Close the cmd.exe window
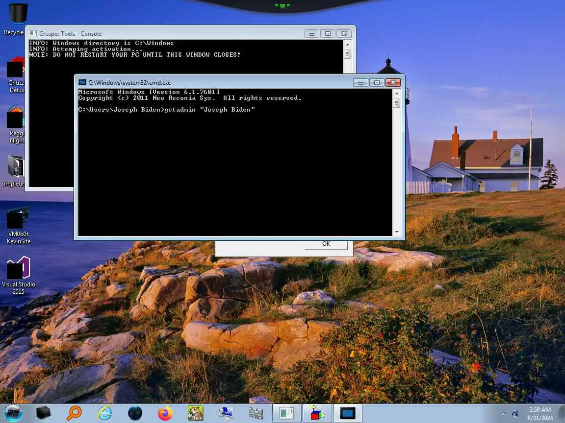565x423 pixels. [393, 82]
